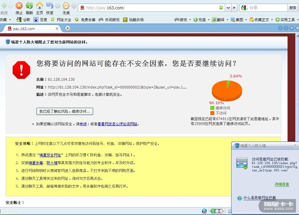
Task: Open 什么是恶意网址拦截 help link
Action: 260,198
